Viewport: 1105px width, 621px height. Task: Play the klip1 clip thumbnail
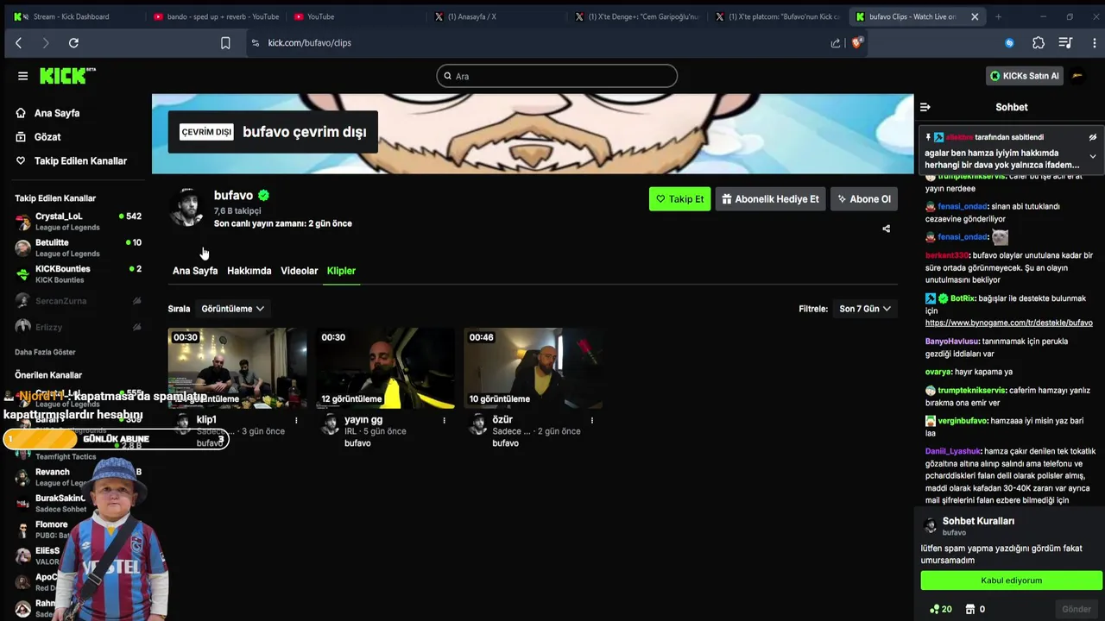(237, 368)
